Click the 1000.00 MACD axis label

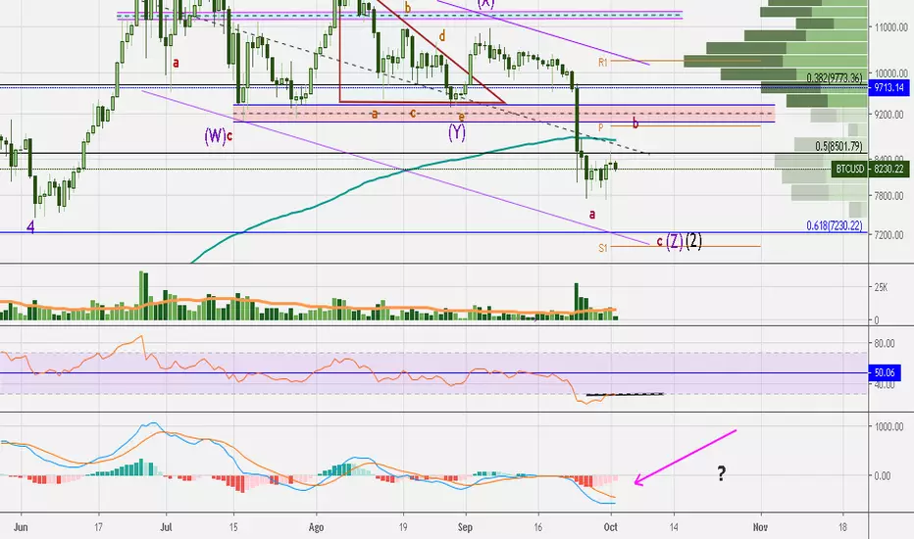tap(890, 427)
